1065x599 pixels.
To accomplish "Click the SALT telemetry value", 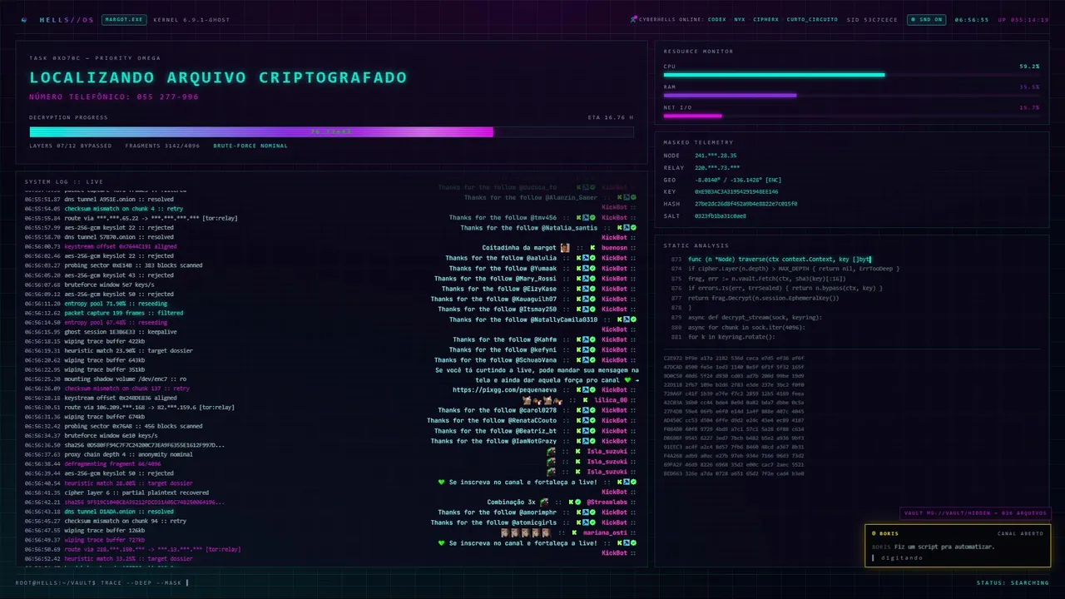I will pos(721,215).
